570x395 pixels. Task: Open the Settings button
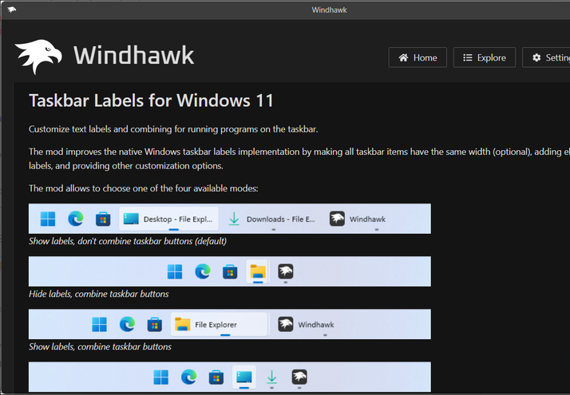pos(546,57)
